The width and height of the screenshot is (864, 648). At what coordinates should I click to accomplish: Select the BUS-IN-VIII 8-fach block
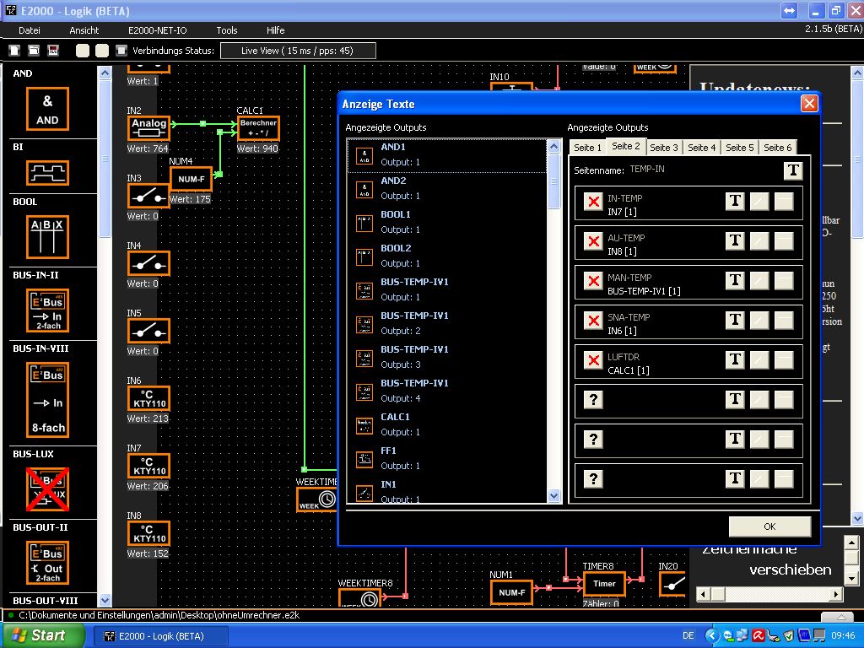pos(47,401)
